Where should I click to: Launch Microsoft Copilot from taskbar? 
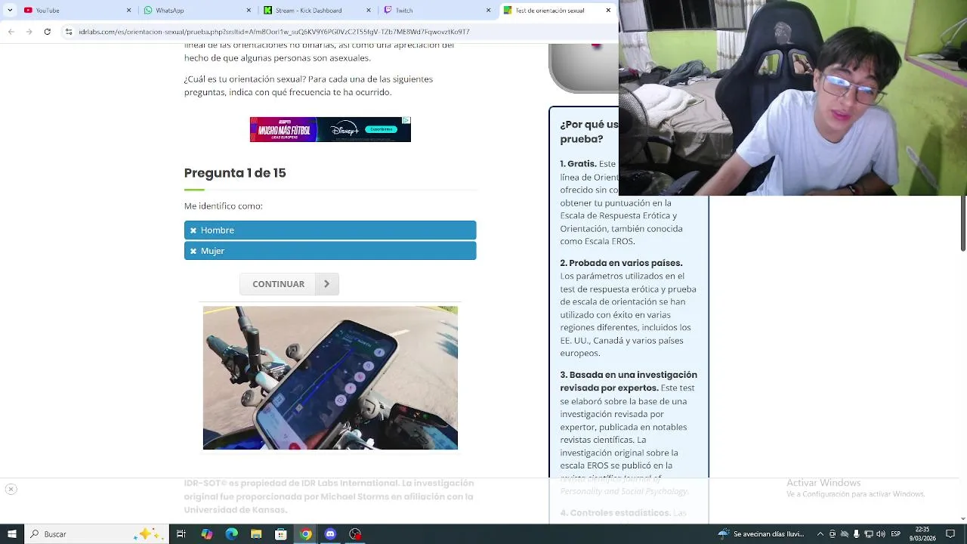[206, 534]
